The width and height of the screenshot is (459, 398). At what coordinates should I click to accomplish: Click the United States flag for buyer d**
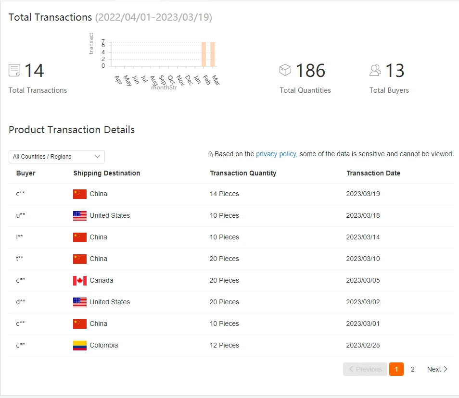[79, 302]
